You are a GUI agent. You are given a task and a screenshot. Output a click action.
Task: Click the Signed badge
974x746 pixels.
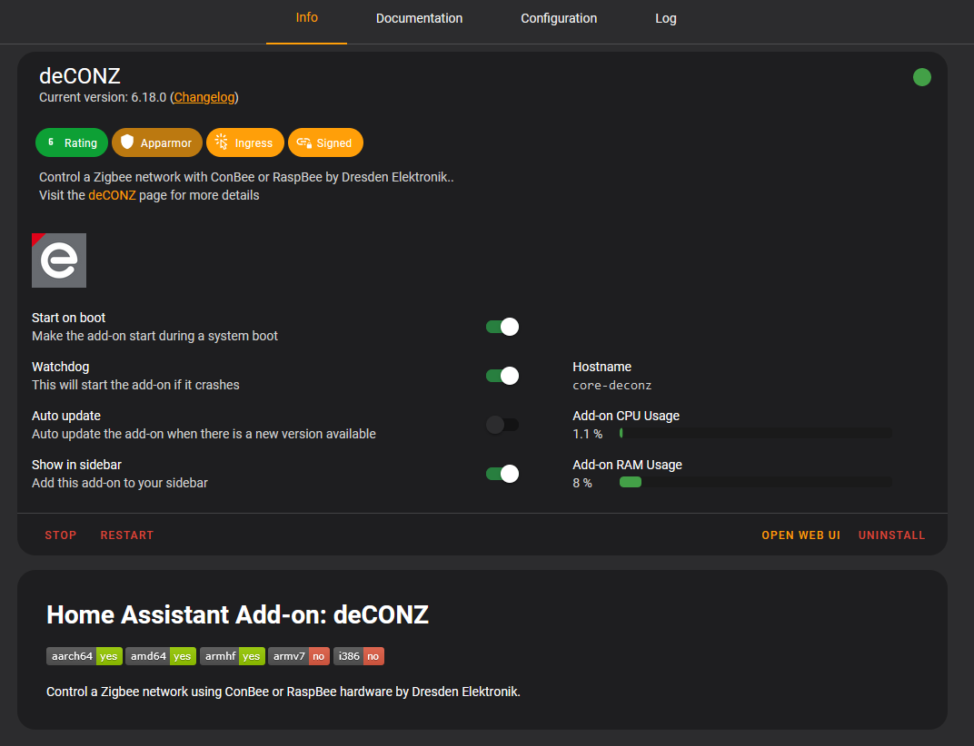coord(325,142)
